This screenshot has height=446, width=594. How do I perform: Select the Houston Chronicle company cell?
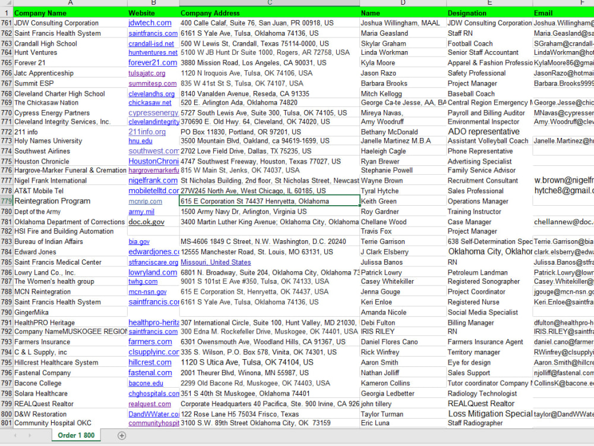pyautogui.click(x=70, y=161)
